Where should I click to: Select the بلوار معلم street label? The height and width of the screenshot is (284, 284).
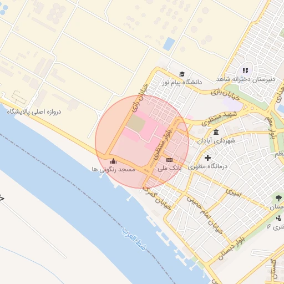tap(271, 128)
